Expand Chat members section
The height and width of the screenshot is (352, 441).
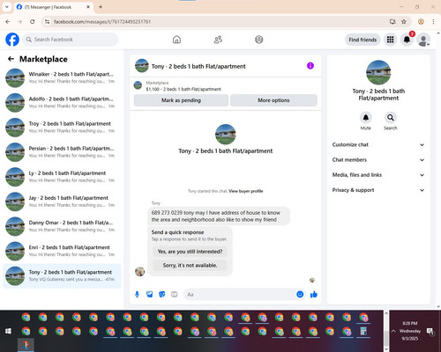pos(378,160)
